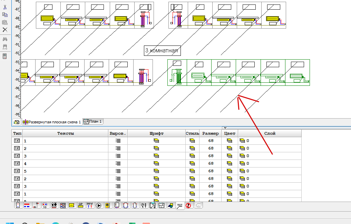Image resolution: width=351 pixels, height=224 pixels.
Task: Click TXT type icon in text 4 row
Action: (x=17, y=163)
